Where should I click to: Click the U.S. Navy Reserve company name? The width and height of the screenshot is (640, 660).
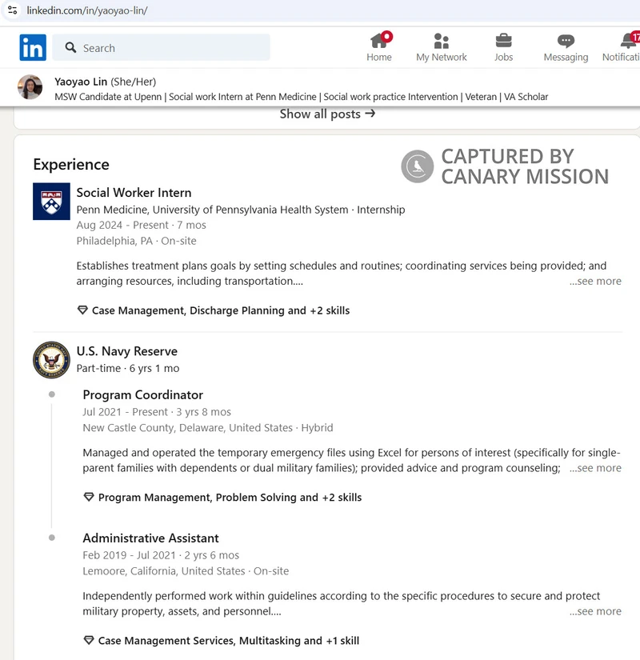126,351
